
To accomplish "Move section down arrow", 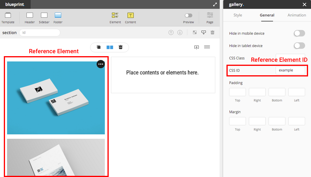I will pyautogui.click(x=180, y=32).
